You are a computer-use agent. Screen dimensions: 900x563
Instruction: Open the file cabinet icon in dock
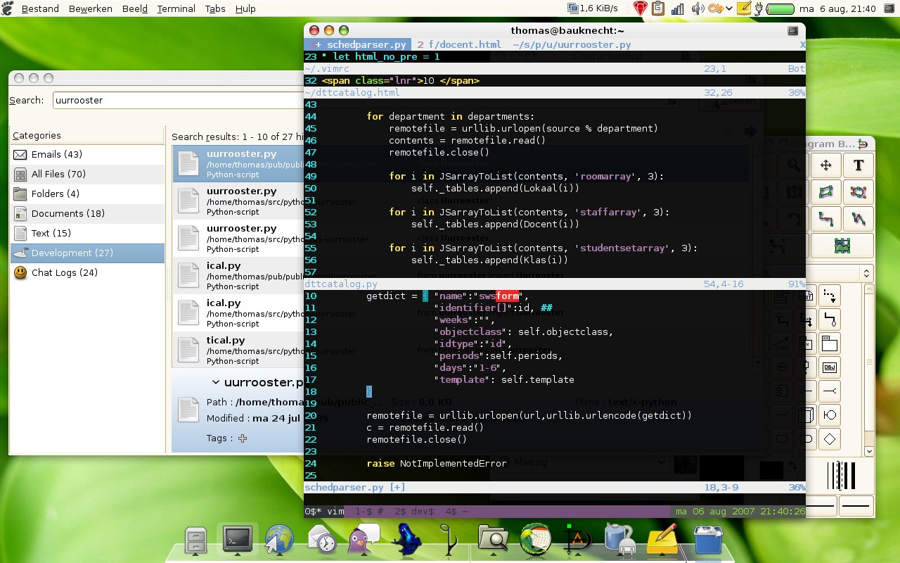point(196,540)
